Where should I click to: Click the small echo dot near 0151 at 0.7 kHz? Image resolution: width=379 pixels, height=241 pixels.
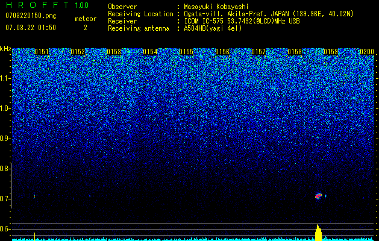click(x=34, y=196)
